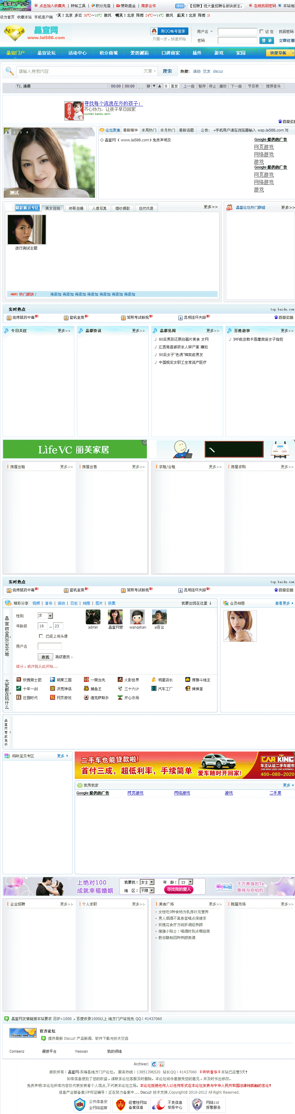Screen dimensions: 295x1114
Task: Click the 用户名 login input field
Action: tap(237, 32)
